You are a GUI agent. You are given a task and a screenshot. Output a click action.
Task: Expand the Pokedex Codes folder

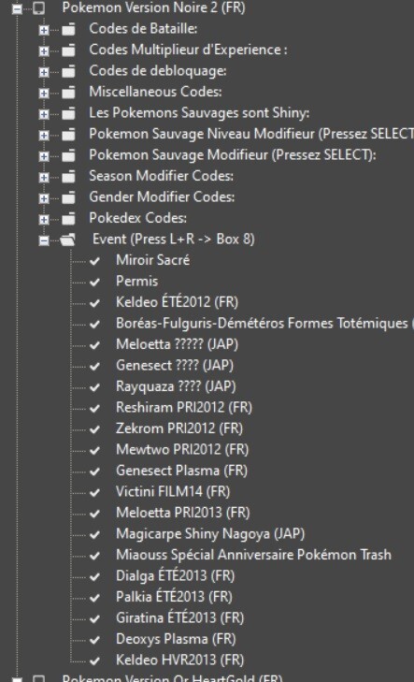pyautogui.click(x=43, y=219)
